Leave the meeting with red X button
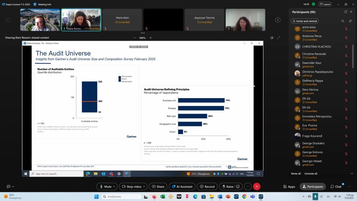357x201 pixels. pyautogui.click(x=257, y=187)
